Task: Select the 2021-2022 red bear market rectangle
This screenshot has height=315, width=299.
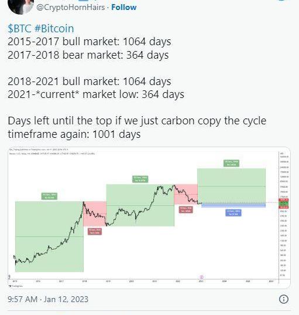Action: [x=185, y=194]
